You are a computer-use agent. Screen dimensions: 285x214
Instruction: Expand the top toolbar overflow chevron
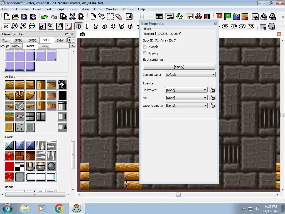283,17
